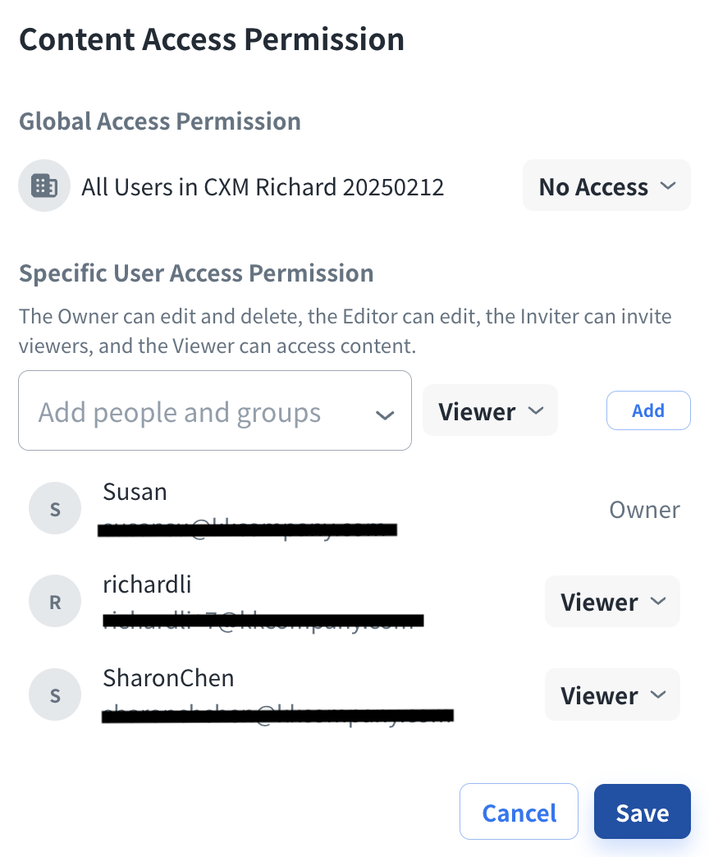Expand the Add people and groups chevron
Image resolution: width=709 pixels, height=857 pixels.
[x=385, y=415]
